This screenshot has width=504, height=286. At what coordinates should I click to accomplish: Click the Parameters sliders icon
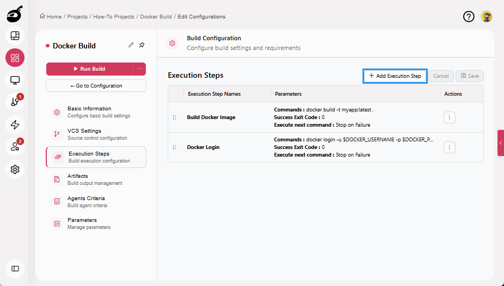(x=57, y=223)
